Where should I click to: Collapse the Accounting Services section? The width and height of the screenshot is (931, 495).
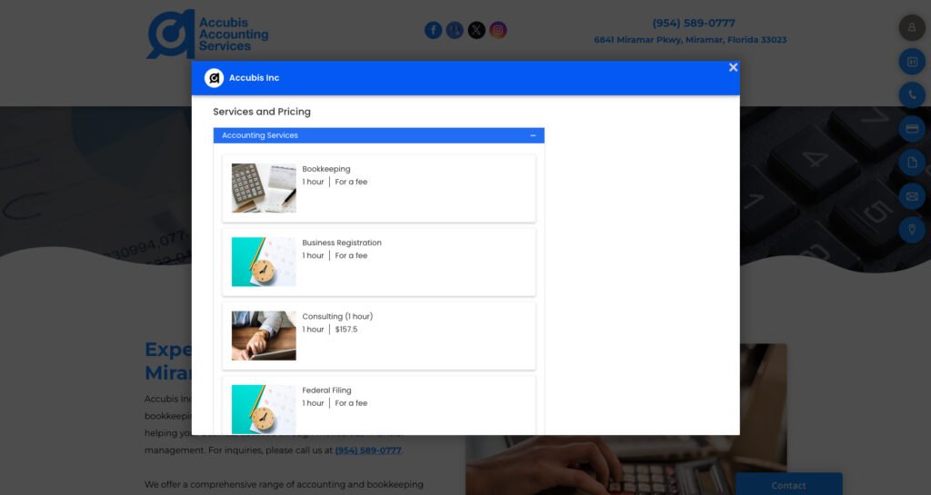533,135
